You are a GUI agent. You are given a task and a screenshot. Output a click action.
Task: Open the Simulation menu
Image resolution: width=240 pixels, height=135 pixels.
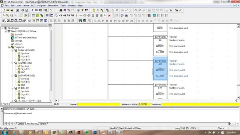pos(54,5)
